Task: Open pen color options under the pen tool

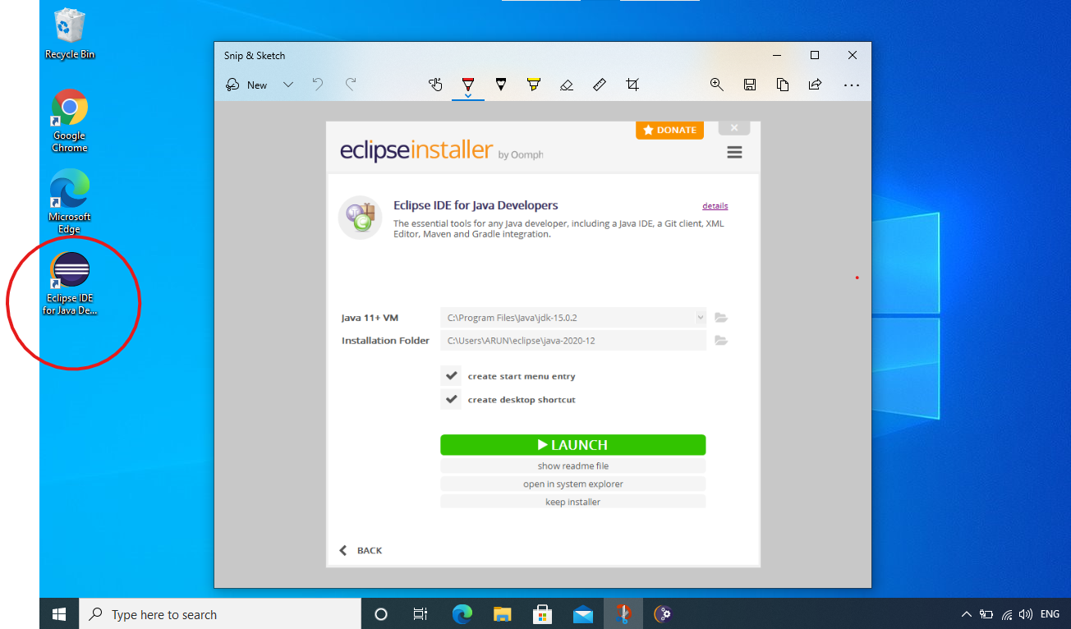Action: (x=467, y=94)
